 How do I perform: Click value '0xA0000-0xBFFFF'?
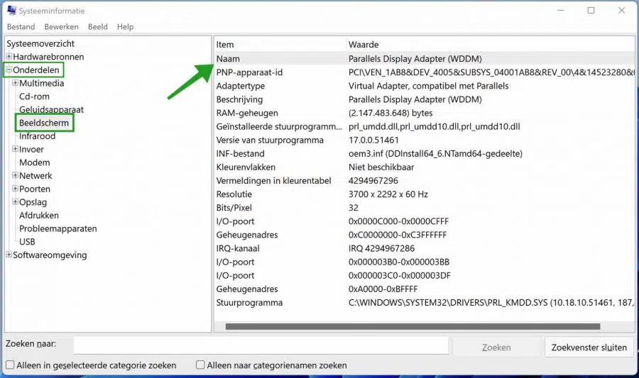click(383, 289)
